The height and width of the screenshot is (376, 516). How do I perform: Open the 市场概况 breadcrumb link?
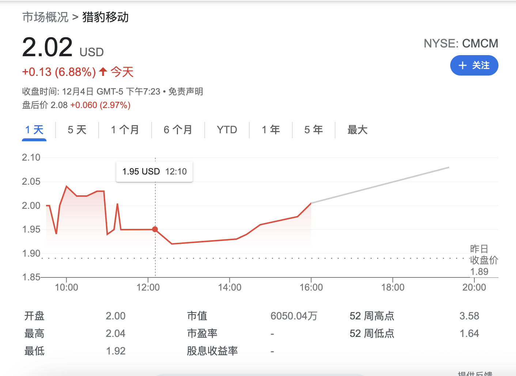pyautogui.click(x=45, y=17)
